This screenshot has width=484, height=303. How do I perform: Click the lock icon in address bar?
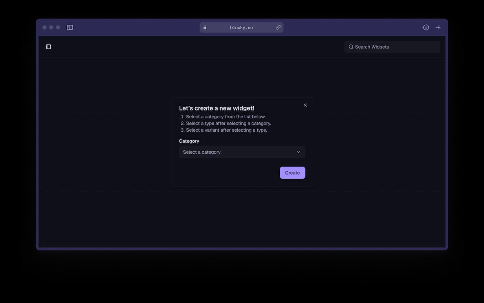(x=205, y=27)
